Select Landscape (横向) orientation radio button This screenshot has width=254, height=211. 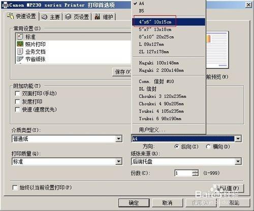click(208, 147)
